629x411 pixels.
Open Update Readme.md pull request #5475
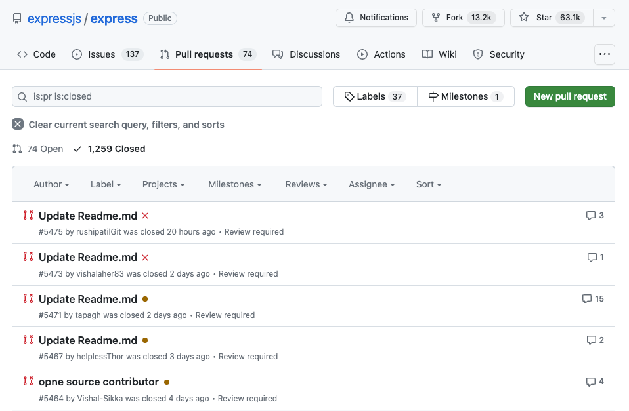tap(88, 216)
